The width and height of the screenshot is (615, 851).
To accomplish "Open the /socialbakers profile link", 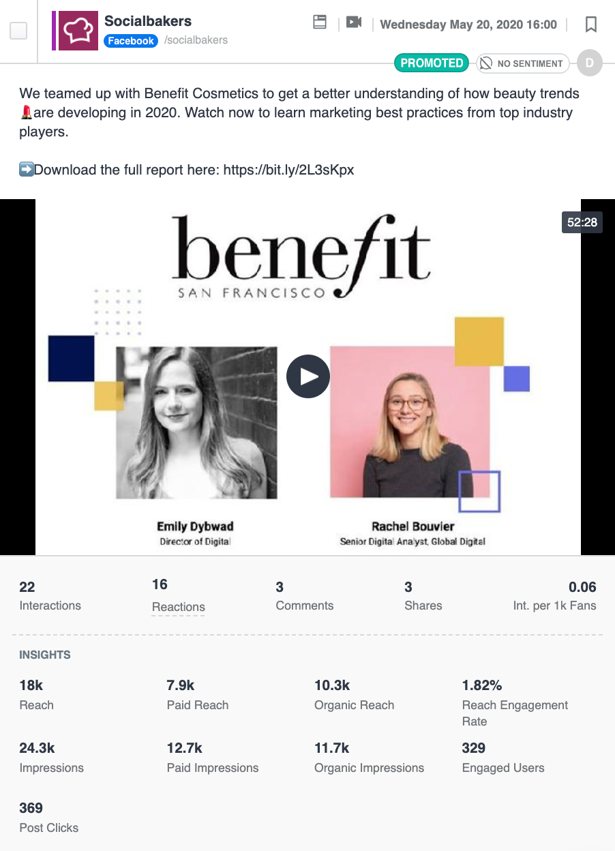I will click(196, 40).
